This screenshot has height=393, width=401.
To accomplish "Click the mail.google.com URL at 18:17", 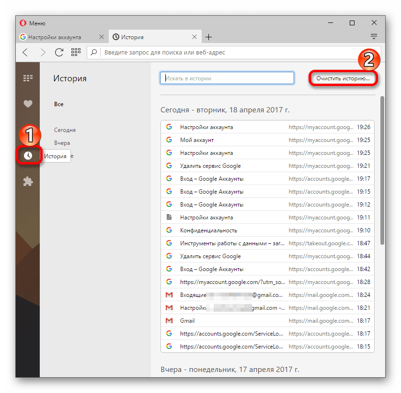I will pyautogui.click(x=321, y=321).
